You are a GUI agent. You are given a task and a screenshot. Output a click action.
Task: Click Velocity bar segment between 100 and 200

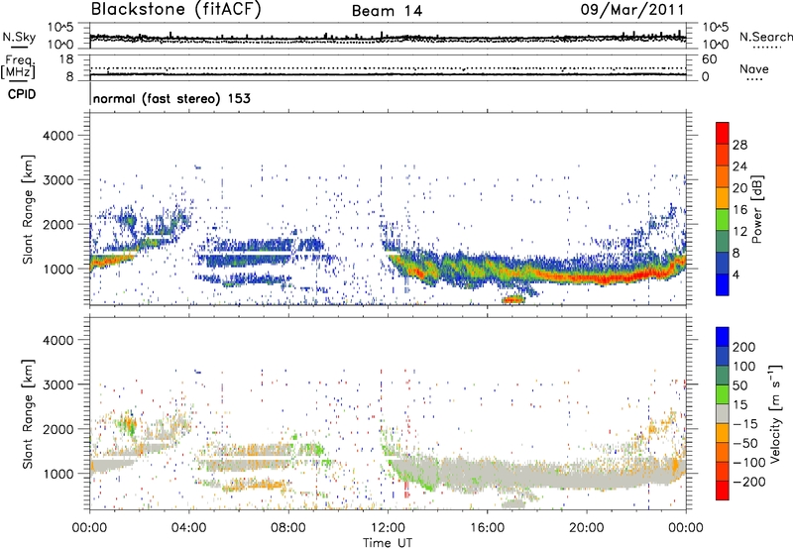[723, 357]
